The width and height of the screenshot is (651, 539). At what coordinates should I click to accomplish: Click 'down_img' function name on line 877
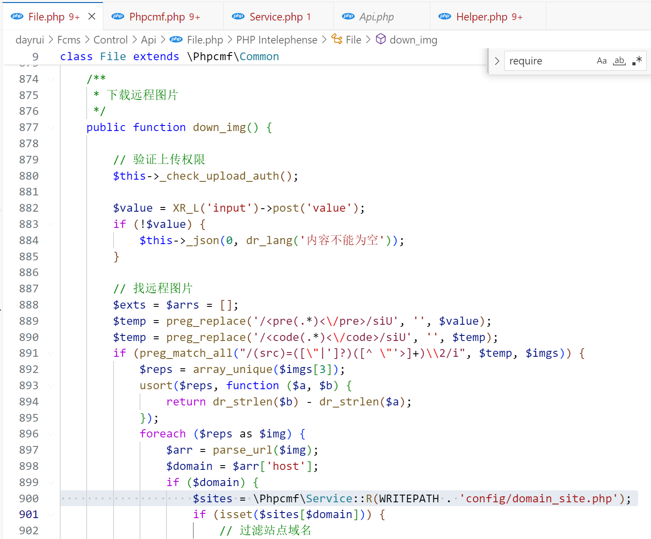(219, 127)
